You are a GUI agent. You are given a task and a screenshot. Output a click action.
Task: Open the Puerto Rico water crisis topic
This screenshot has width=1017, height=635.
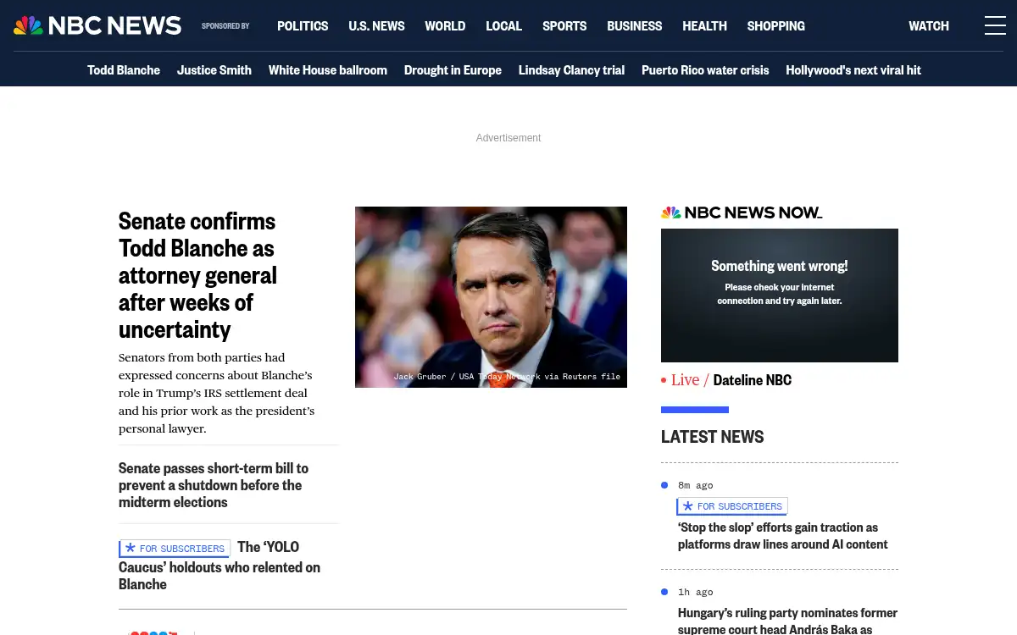705,70
